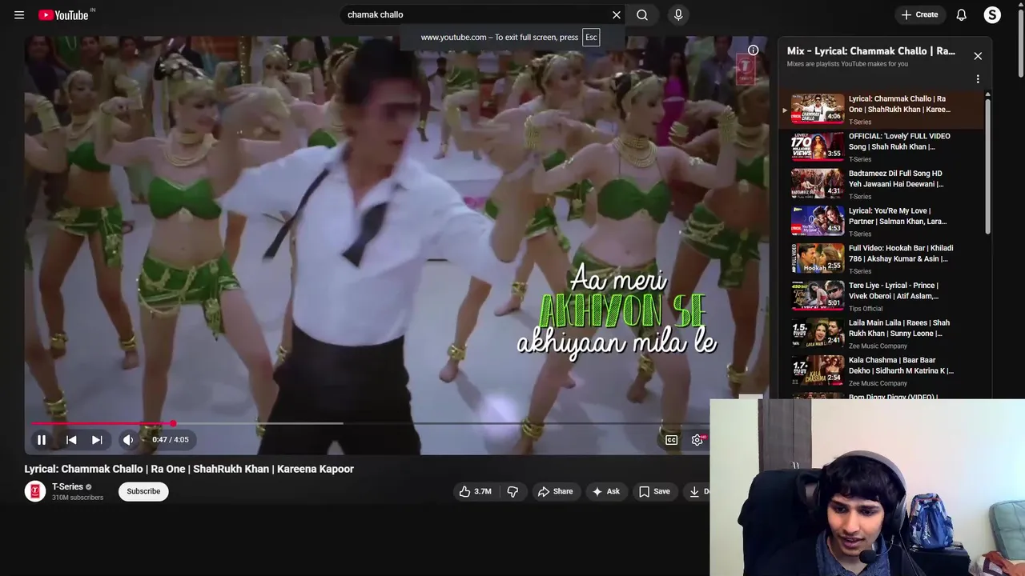
Task: Click the playhead scrubber dot
Action: tap(173, 423)
